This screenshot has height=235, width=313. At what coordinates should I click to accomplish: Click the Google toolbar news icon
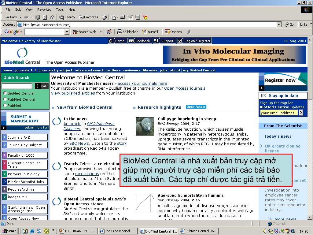coord(109,32)
